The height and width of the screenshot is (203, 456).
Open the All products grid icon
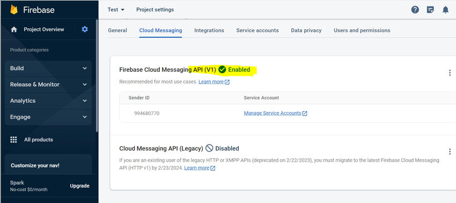click(x=13, y=140)
